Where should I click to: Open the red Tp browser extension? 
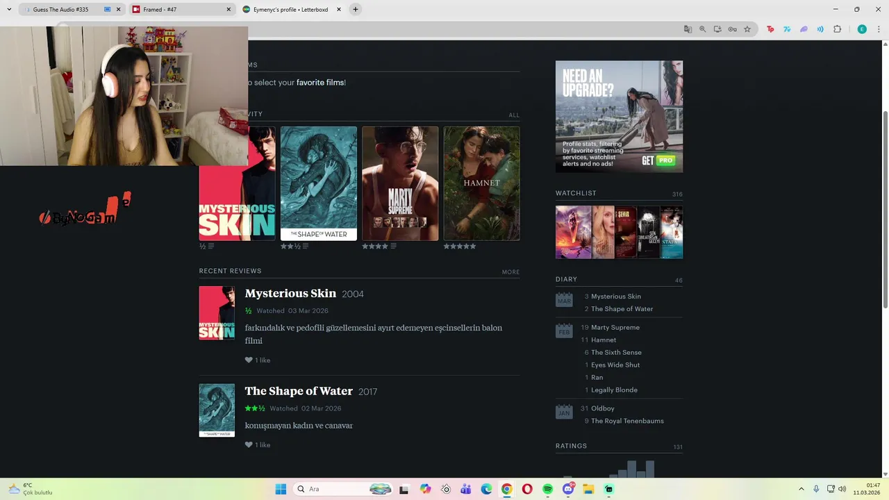tap(770, 29)
